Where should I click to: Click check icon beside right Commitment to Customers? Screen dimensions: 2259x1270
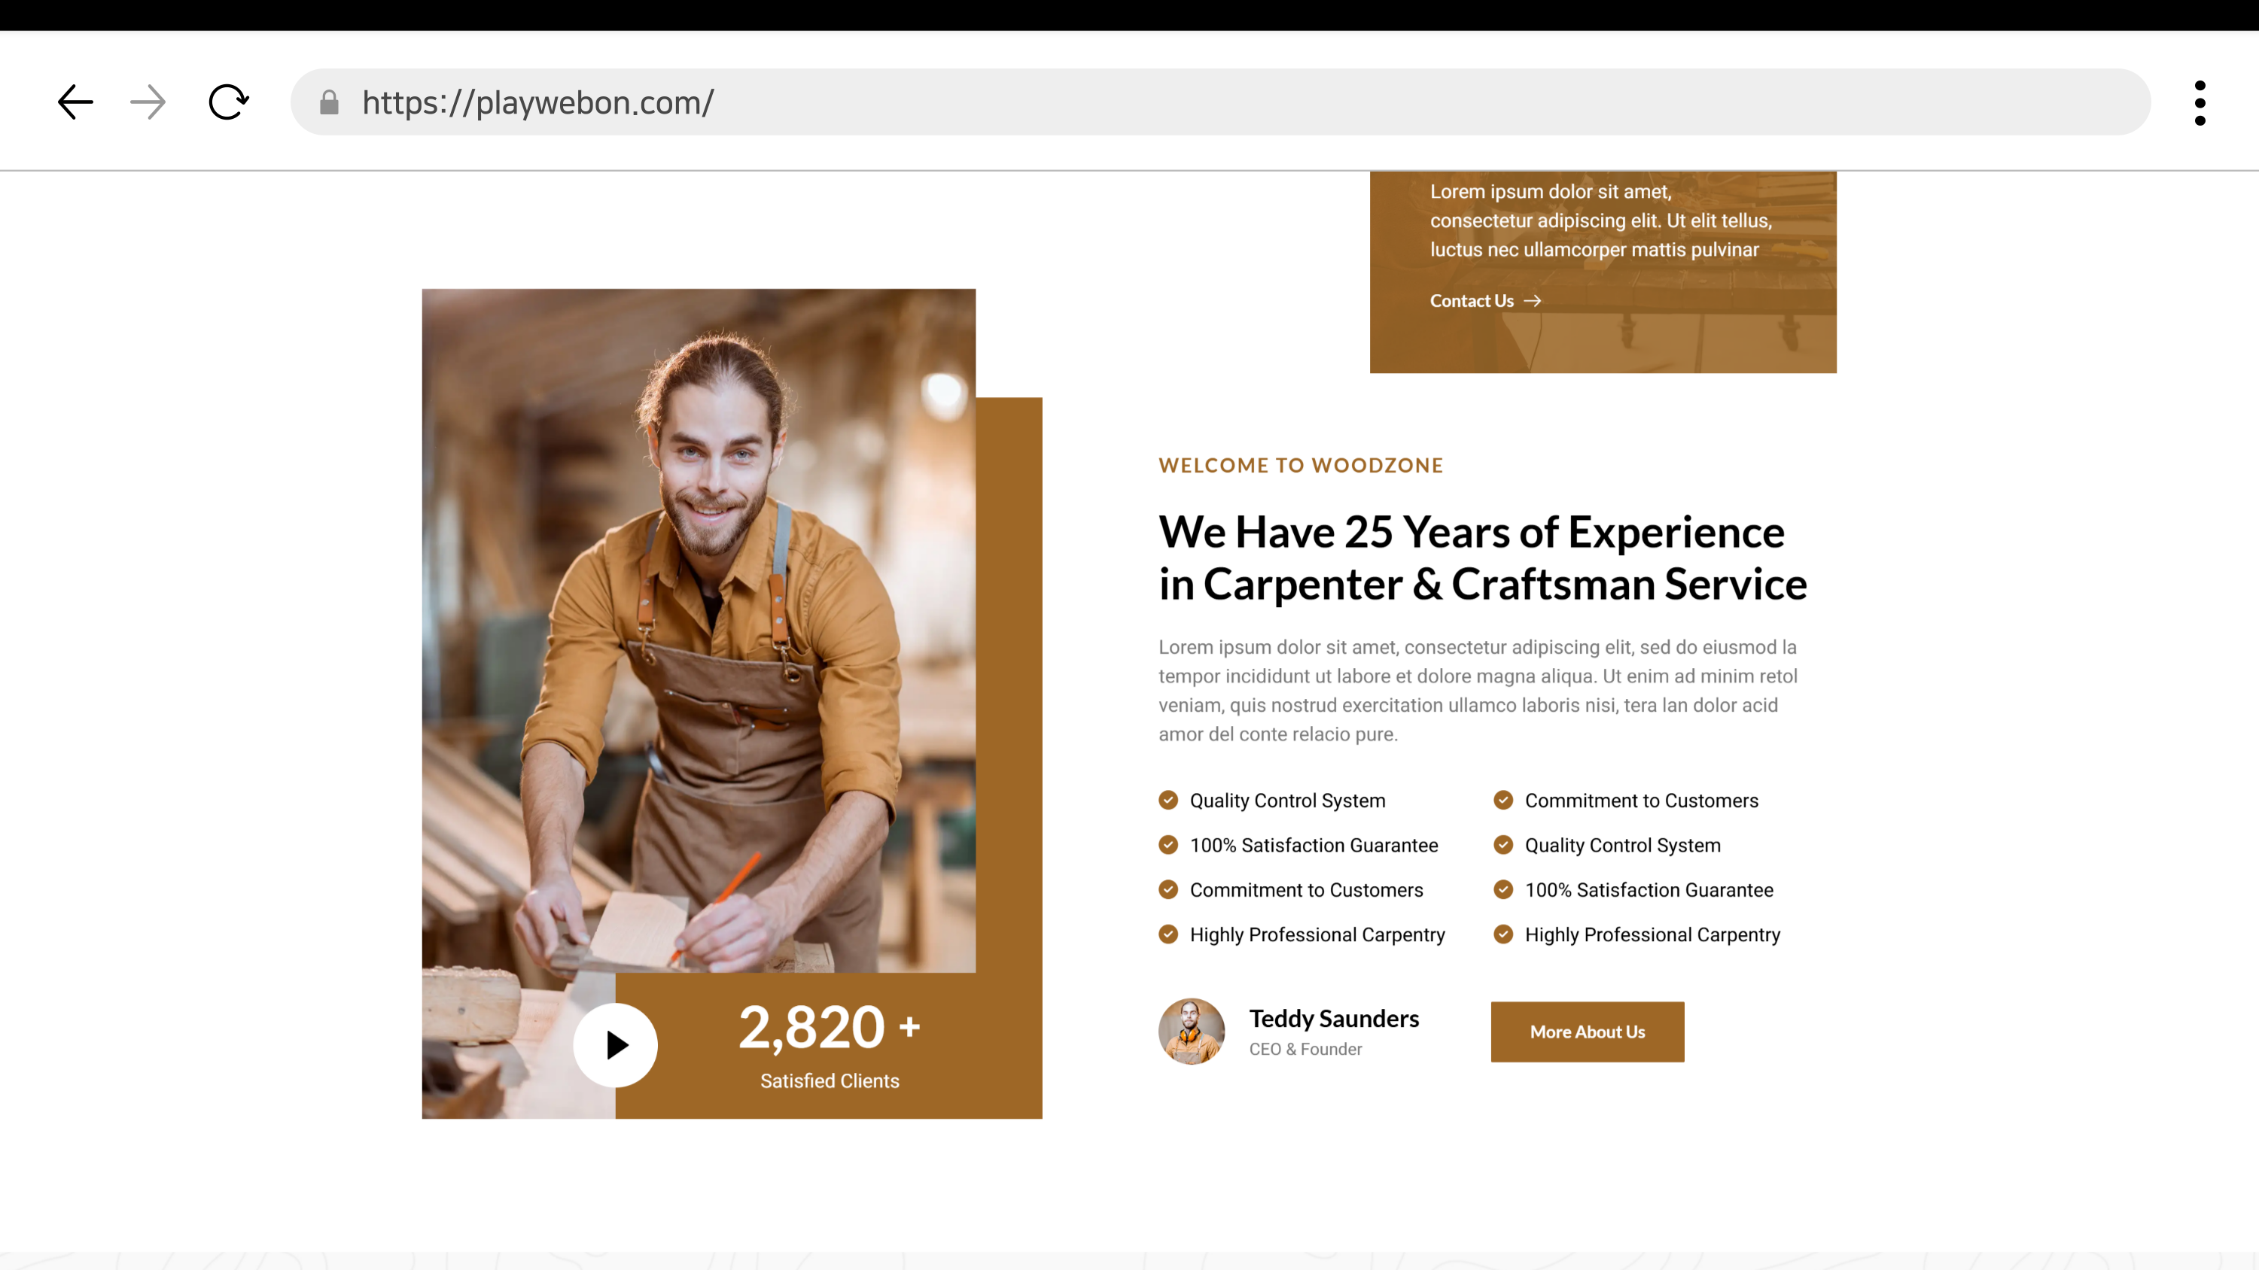click(x=1503, y=799)
